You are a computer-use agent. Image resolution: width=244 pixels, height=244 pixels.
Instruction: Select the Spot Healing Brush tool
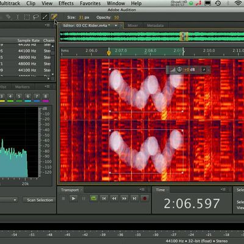(54, 17)
